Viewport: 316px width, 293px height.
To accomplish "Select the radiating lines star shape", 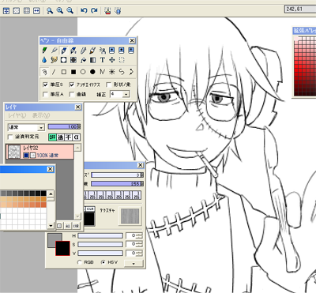I will pos(112,72).
